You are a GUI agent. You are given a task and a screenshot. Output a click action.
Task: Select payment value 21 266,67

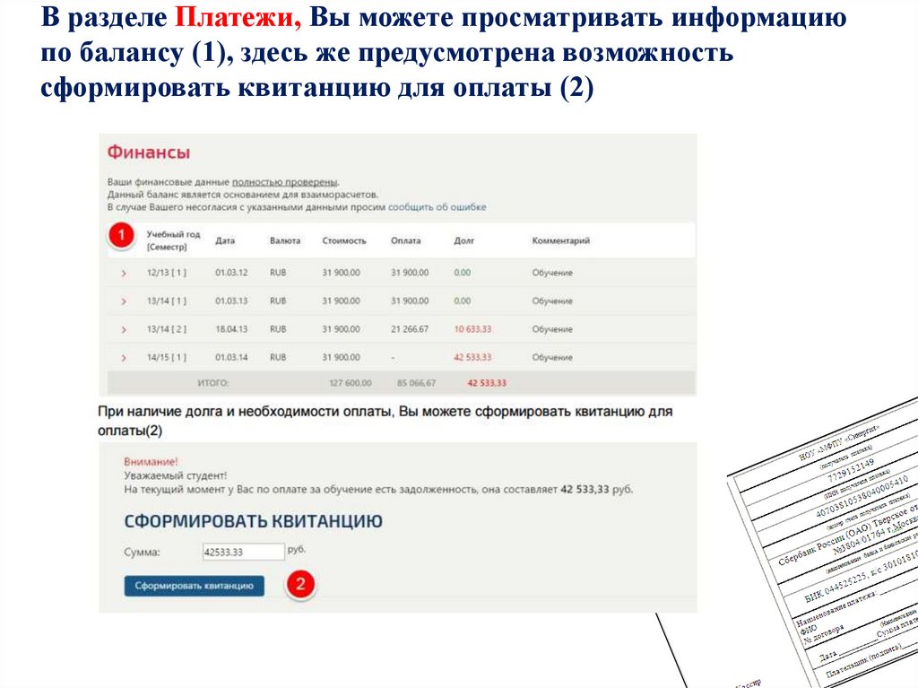tap(410, 329)
